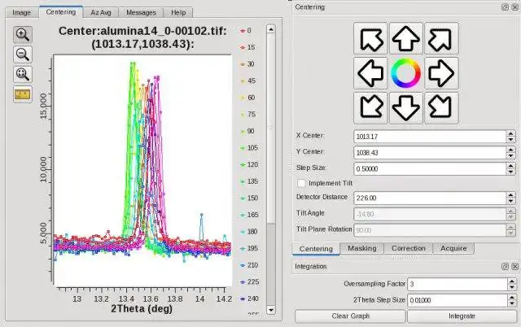This screenshot has height=327, width=521.
Task: Click legend entry 120
Action: pos(249,164)
